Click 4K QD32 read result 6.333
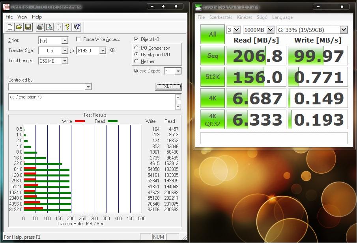 [256, 119]
